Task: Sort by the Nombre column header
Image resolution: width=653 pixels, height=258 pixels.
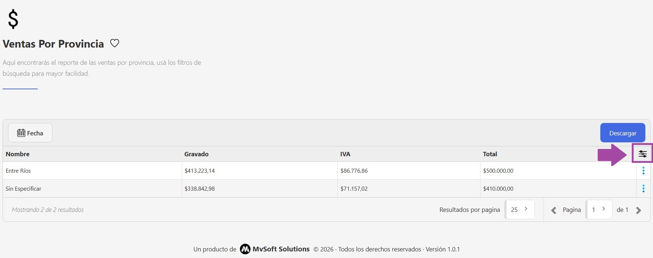Action: pos(18,154)
